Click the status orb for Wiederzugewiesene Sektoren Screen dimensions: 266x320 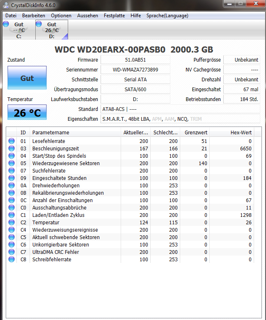[11, 163]
